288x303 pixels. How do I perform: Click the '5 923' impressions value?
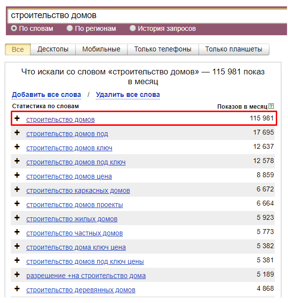[265, 217]
